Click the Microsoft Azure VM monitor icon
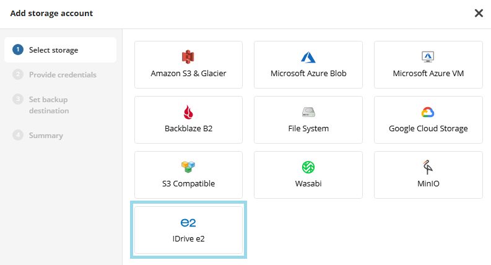The height and width of the screenshot is (265, 491). 428,58
